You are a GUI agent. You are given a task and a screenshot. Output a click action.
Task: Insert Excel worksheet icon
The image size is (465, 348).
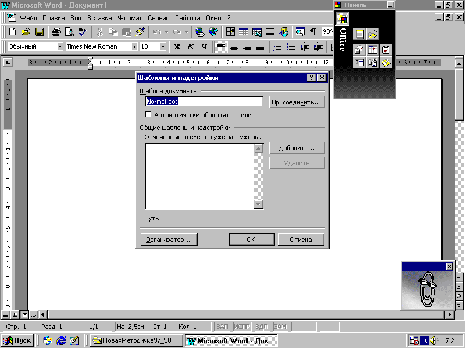(x=257, y=32)
